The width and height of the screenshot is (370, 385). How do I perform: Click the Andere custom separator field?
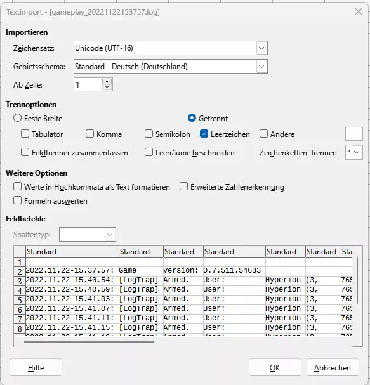(353, 134)
